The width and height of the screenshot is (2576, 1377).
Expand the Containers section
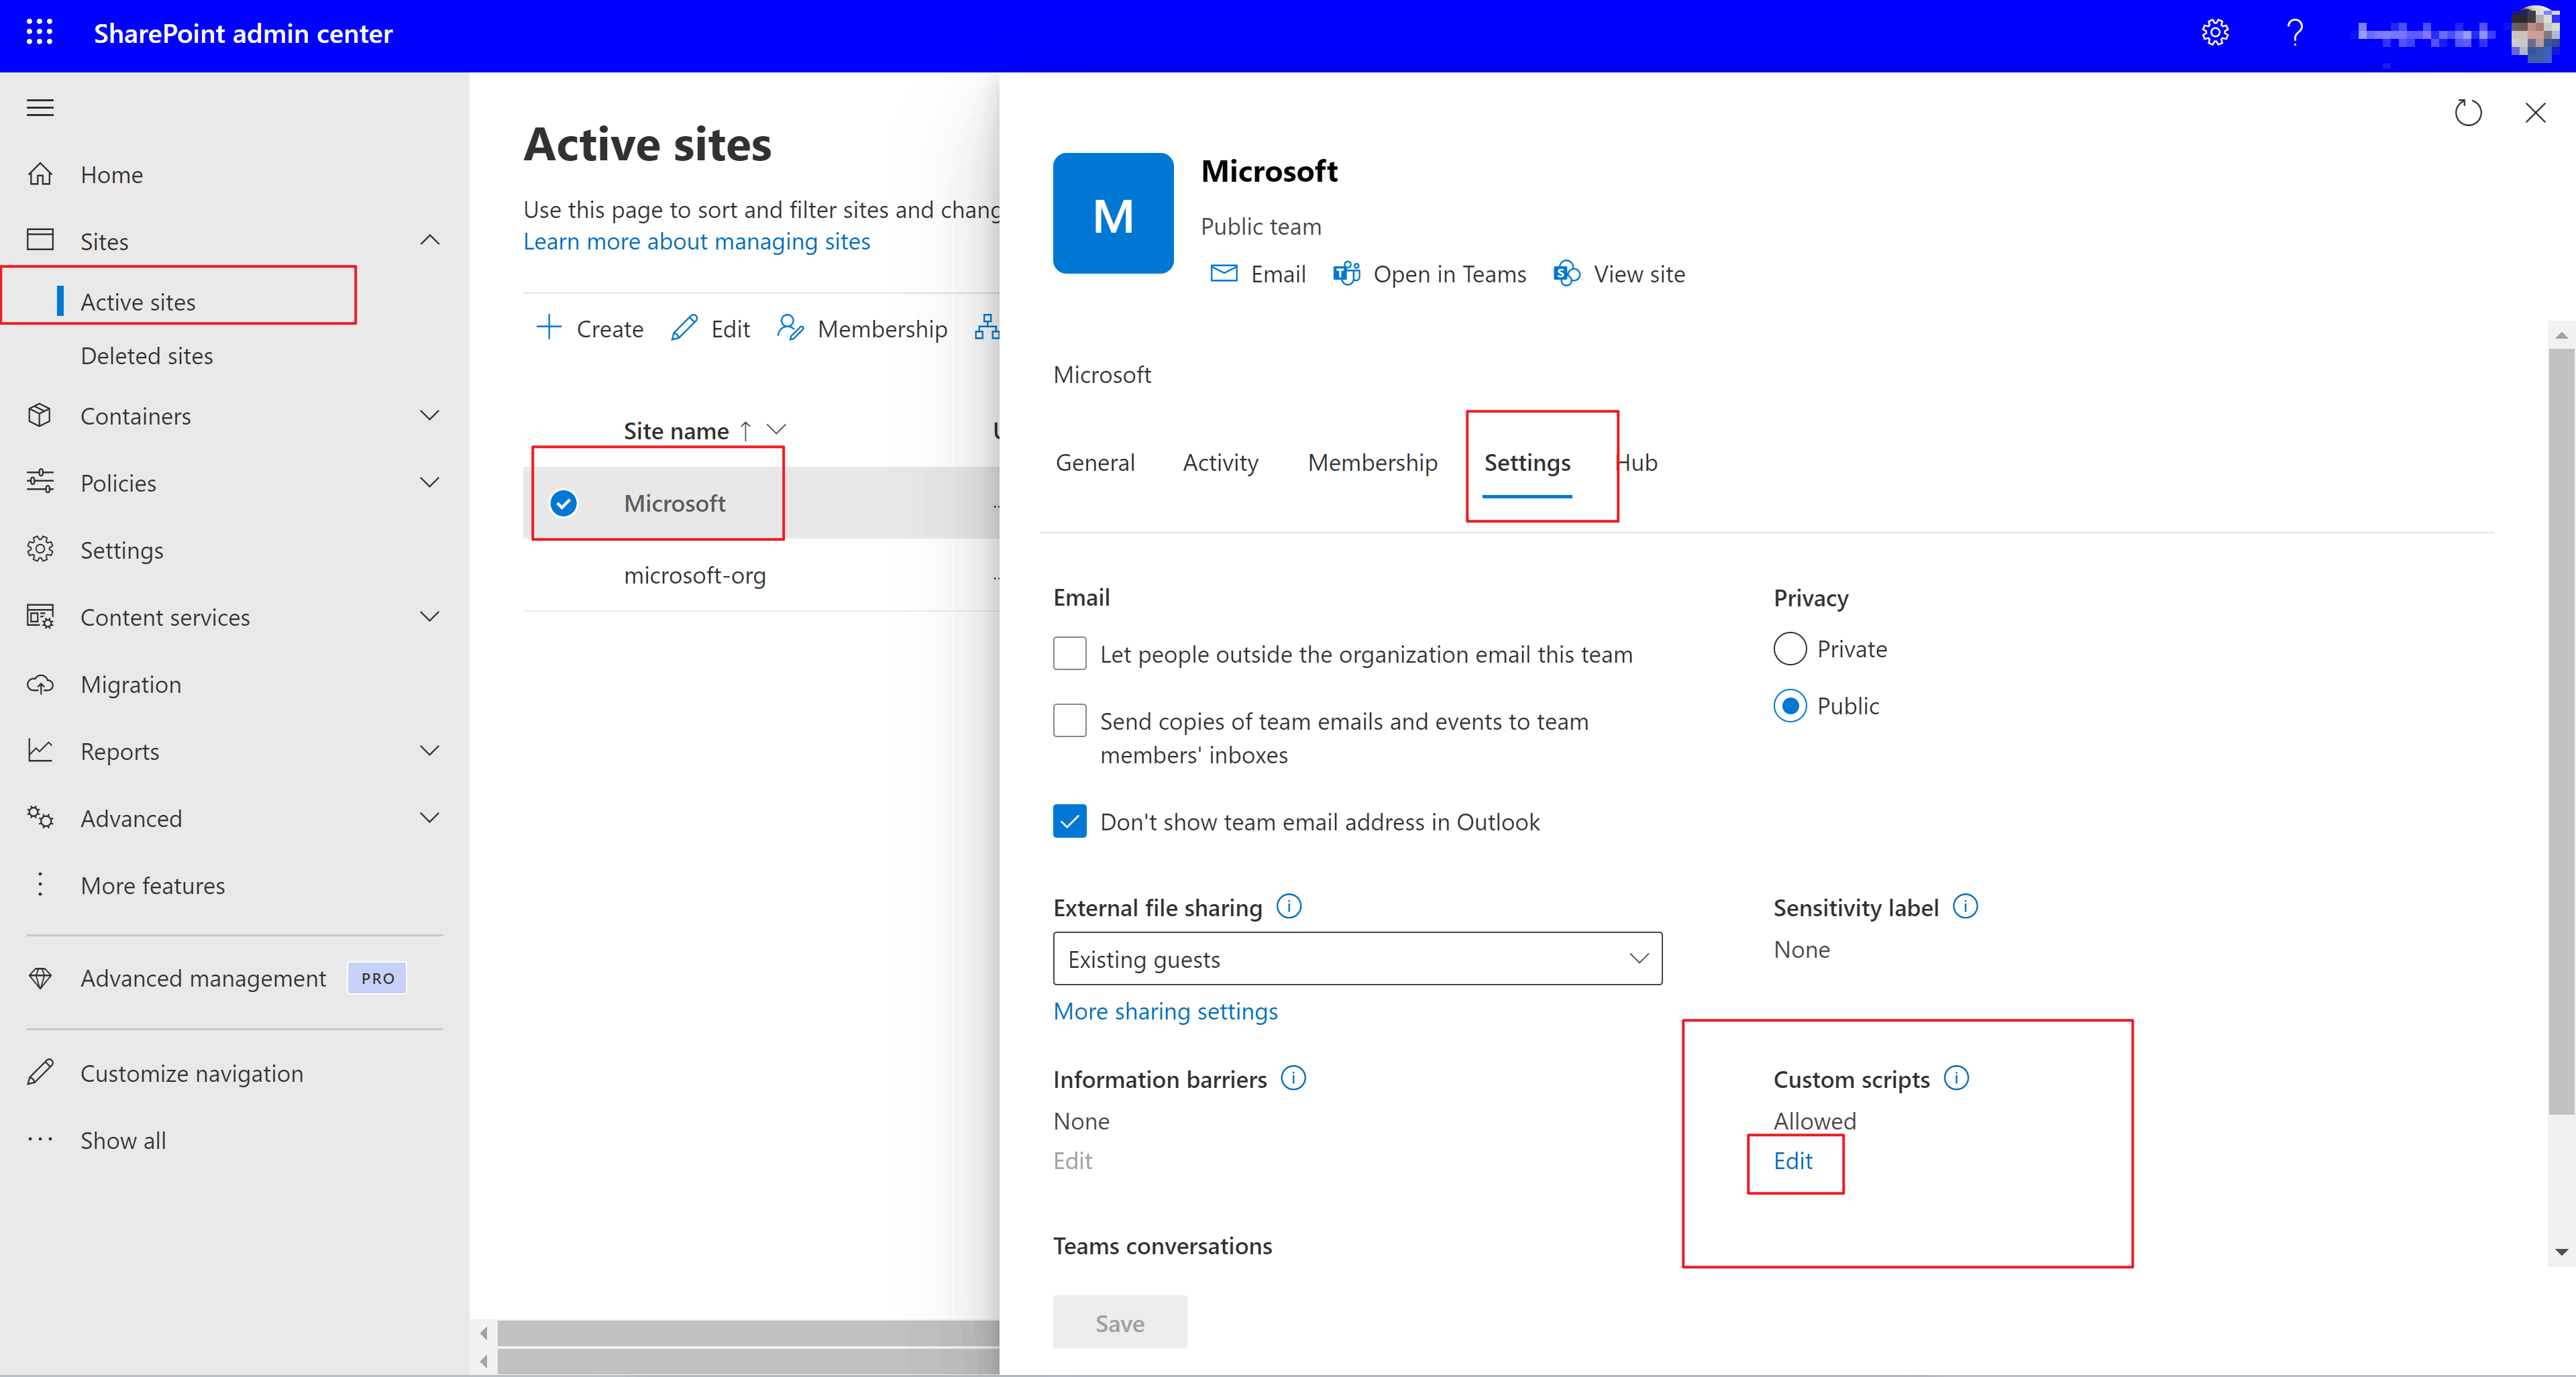[x=430, y=416]
